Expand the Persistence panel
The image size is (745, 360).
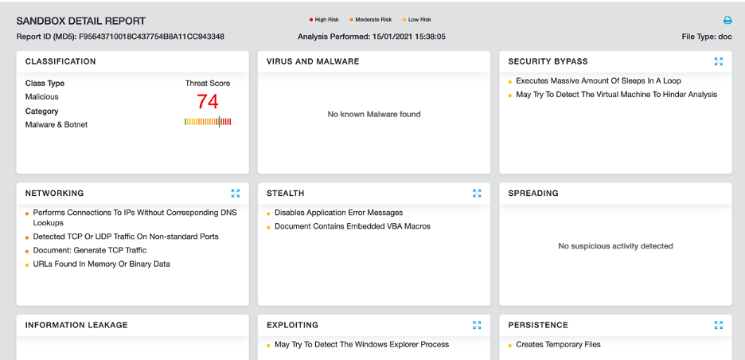click(719, 325)
